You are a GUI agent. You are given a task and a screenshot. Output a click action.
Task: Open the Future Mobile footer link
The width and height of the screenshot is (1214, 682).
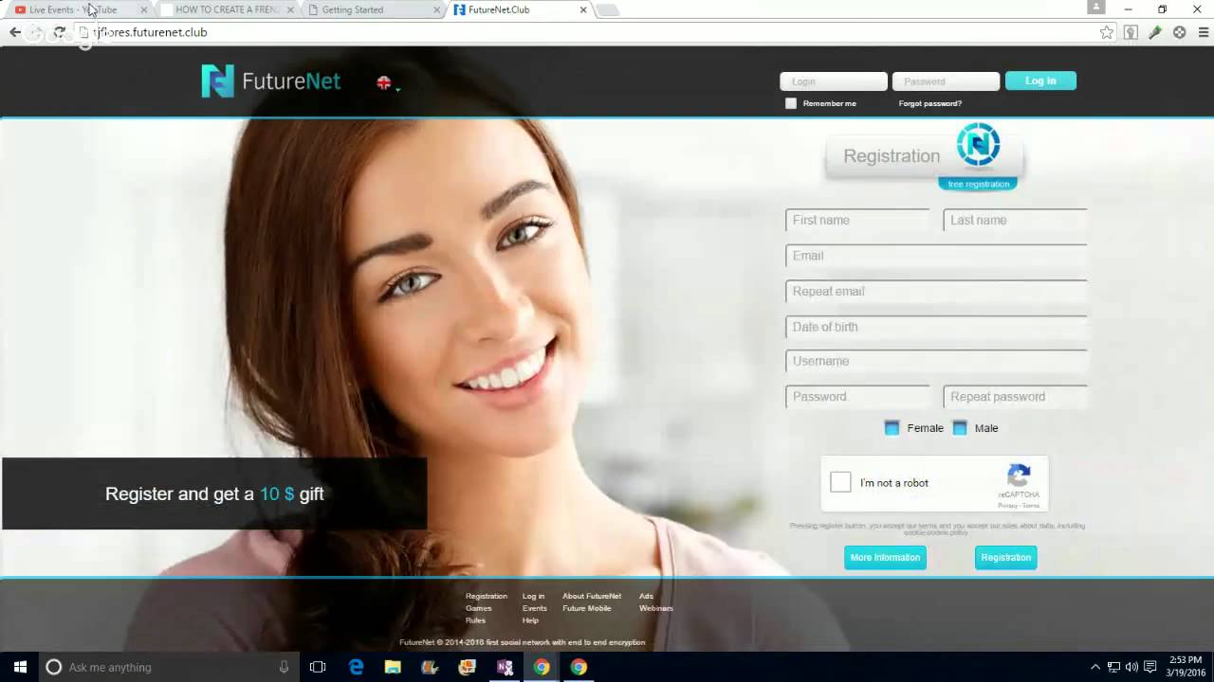click(x=586, y=608)
